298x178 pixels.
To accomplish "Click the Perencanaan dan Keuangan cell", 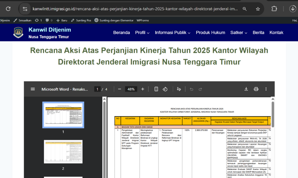I will [x=218, y=131].
